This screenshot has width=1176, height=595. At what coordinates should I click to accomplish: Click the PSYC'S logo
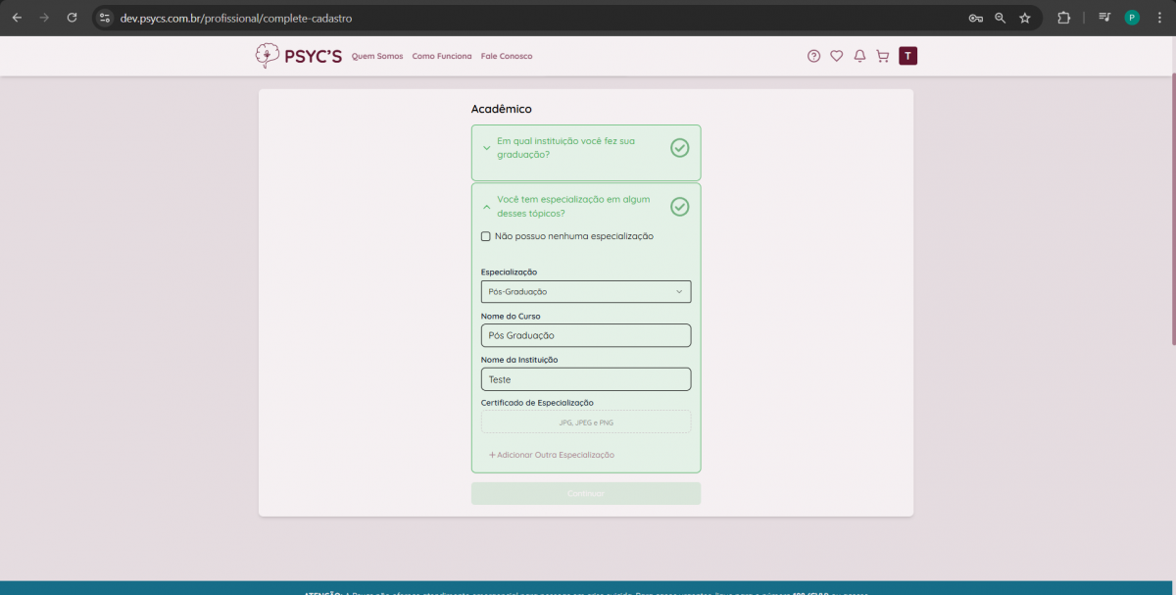[x=298, y=56]
